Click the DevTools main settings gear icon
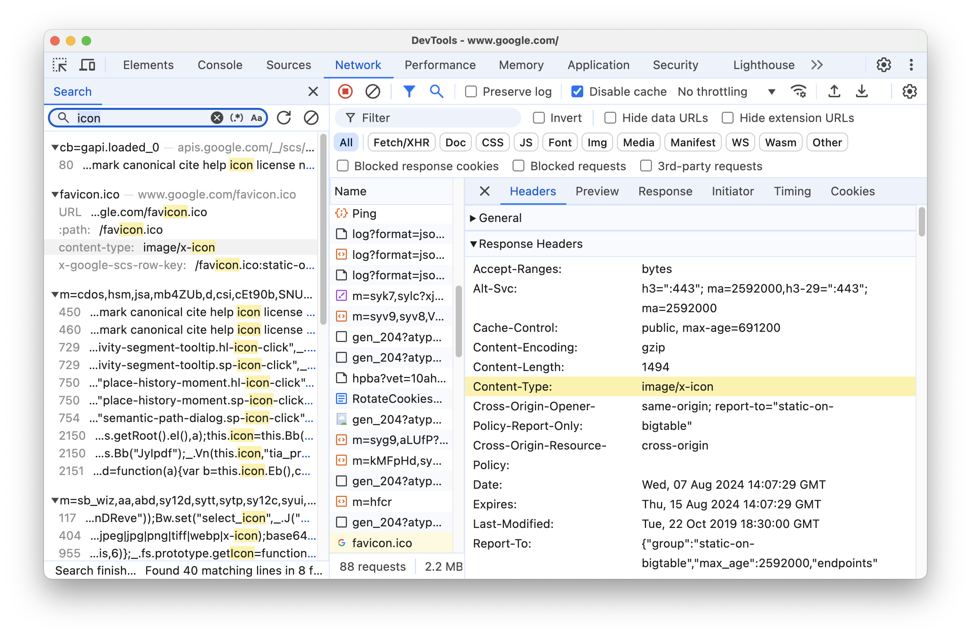The width and height of the screenshot is (971, 637). [x=884, y=64]
